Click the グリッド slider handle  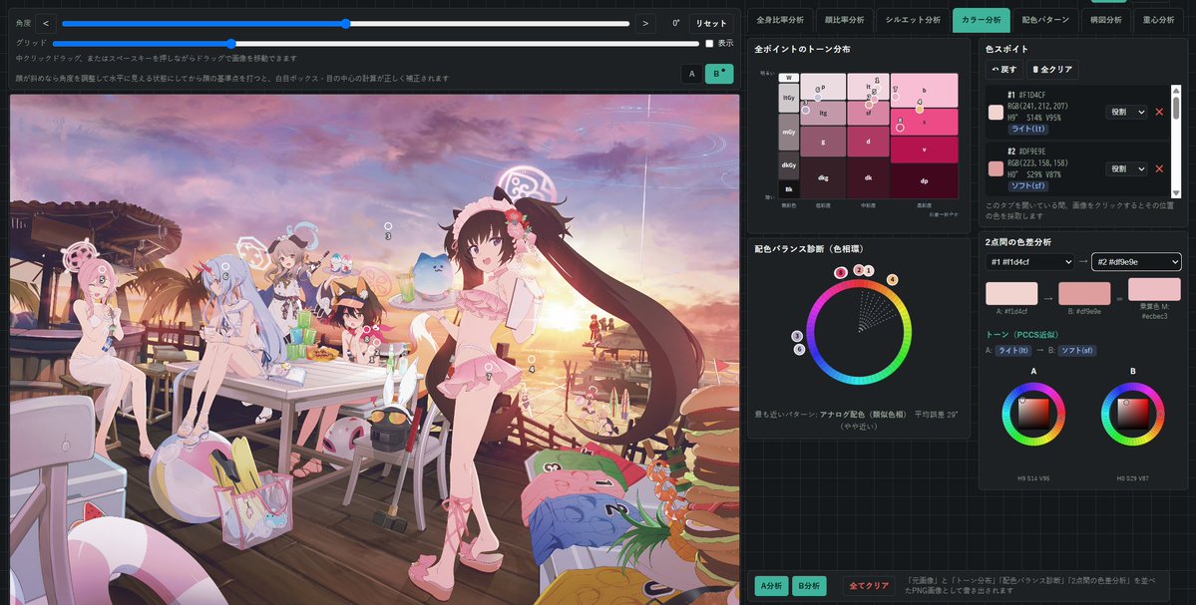231,44
